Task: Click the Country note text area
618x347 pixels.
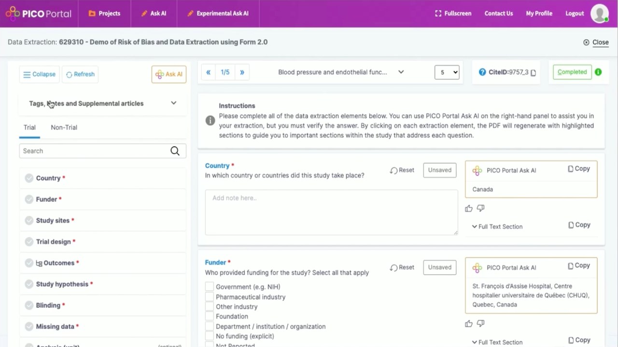Action: pos(331,212)
